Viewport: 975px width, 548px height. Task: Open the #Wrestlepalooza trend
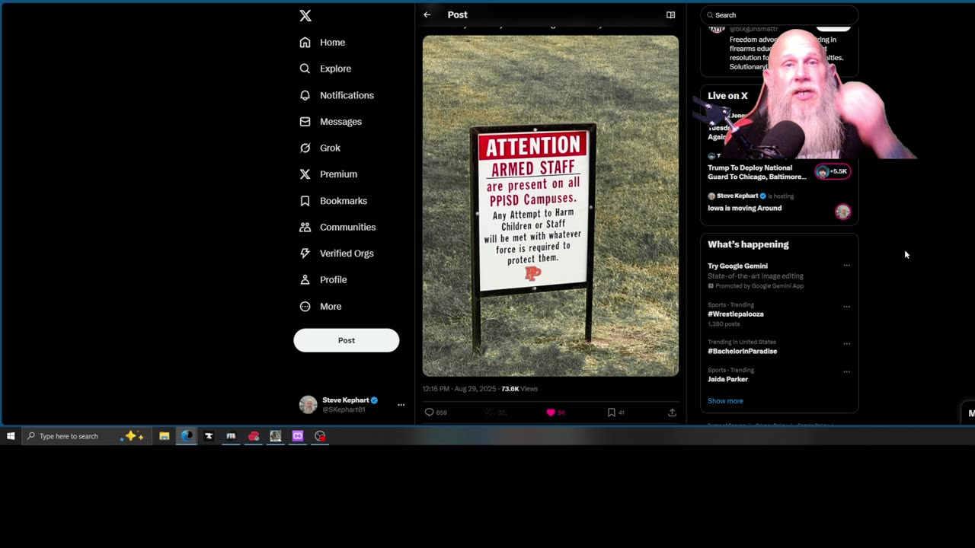[x=736, y=314]
